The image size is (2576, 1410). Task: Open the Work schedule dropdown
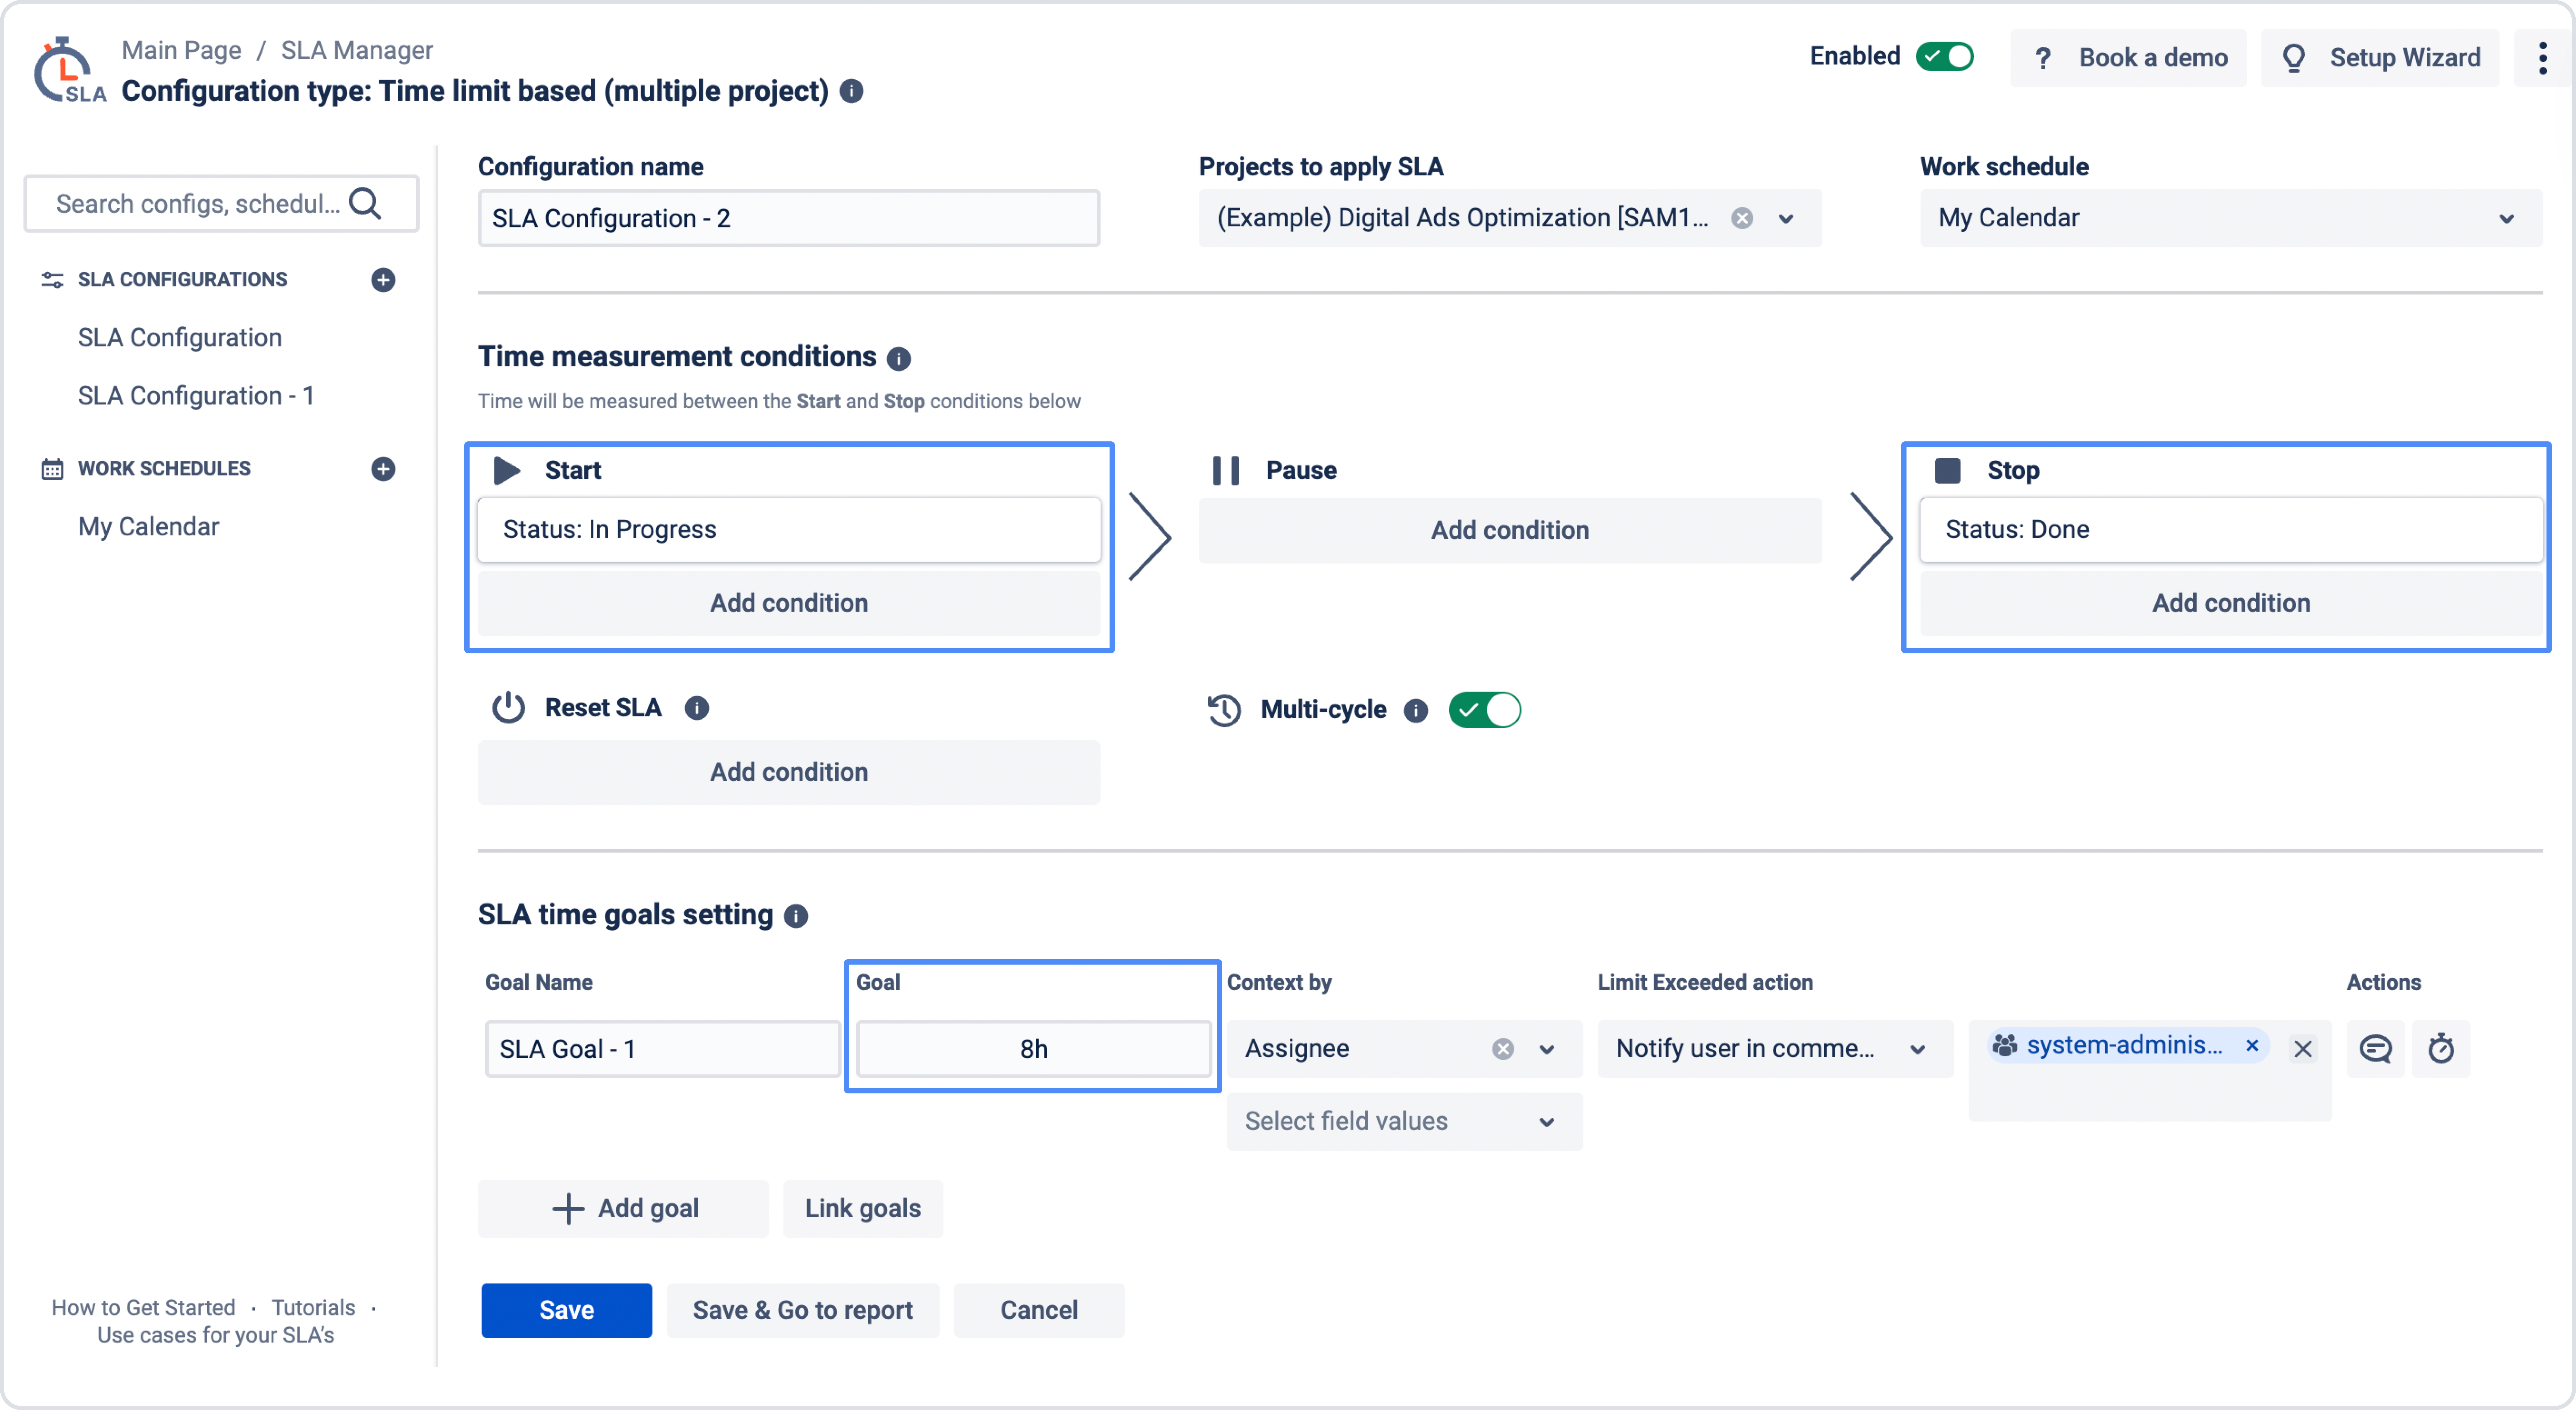click(x=2230, y=218)
